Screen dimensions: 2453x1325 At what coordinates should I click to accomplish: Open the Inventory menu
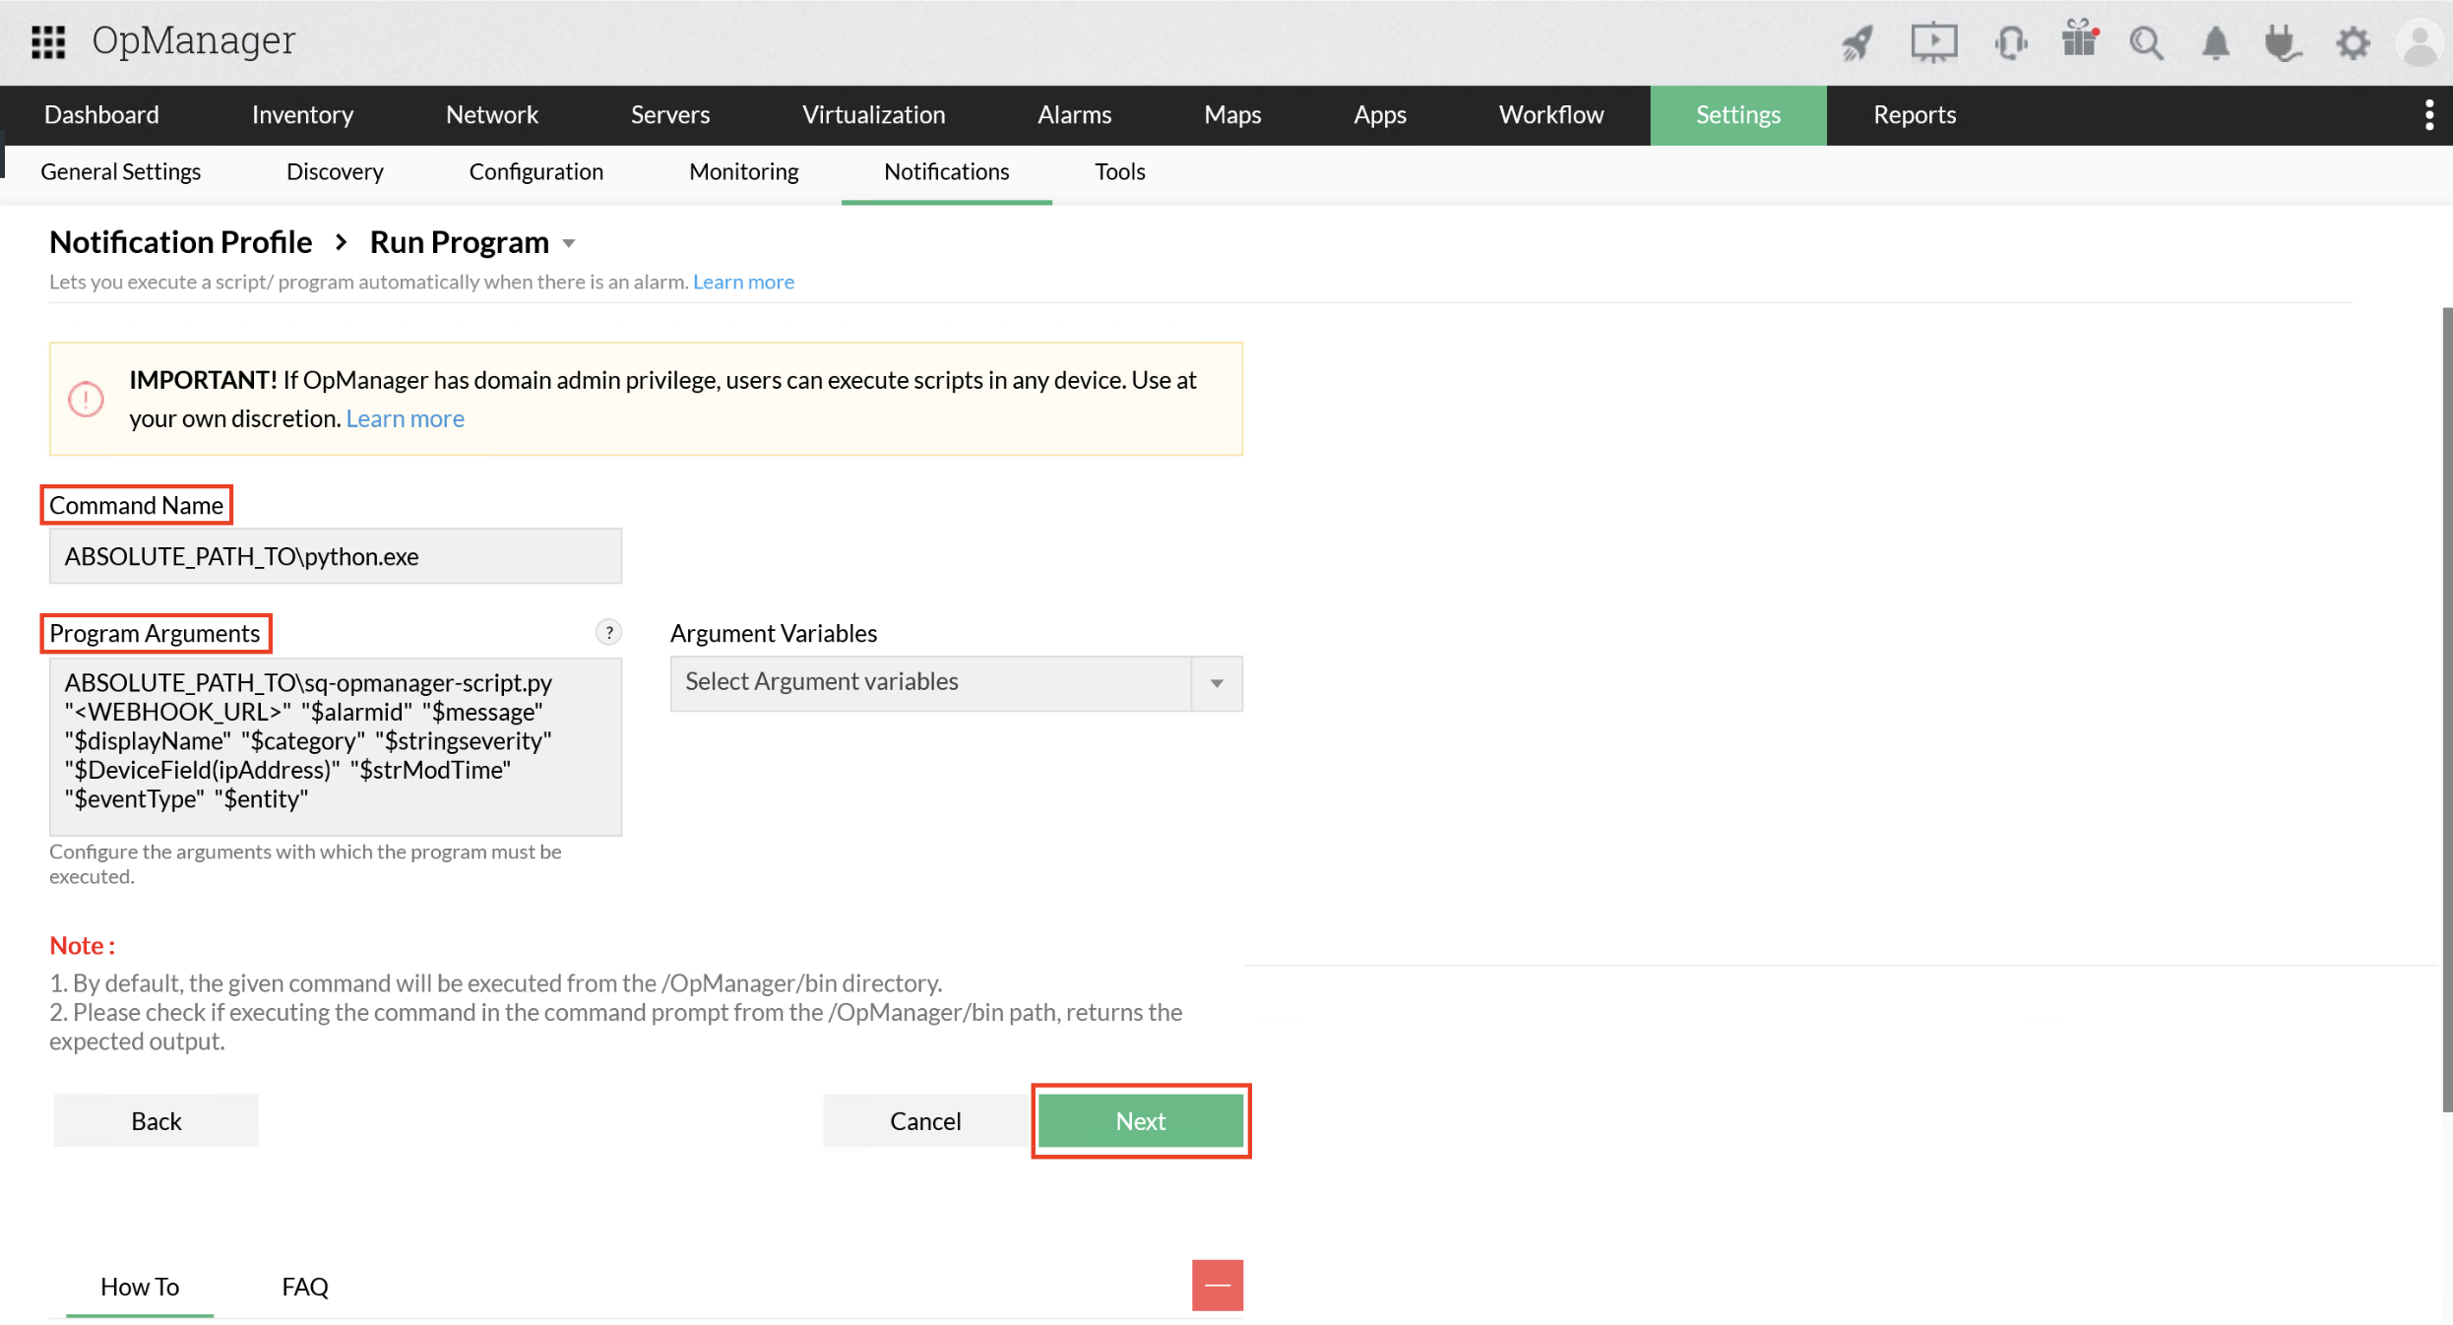(x=302, y=114)
